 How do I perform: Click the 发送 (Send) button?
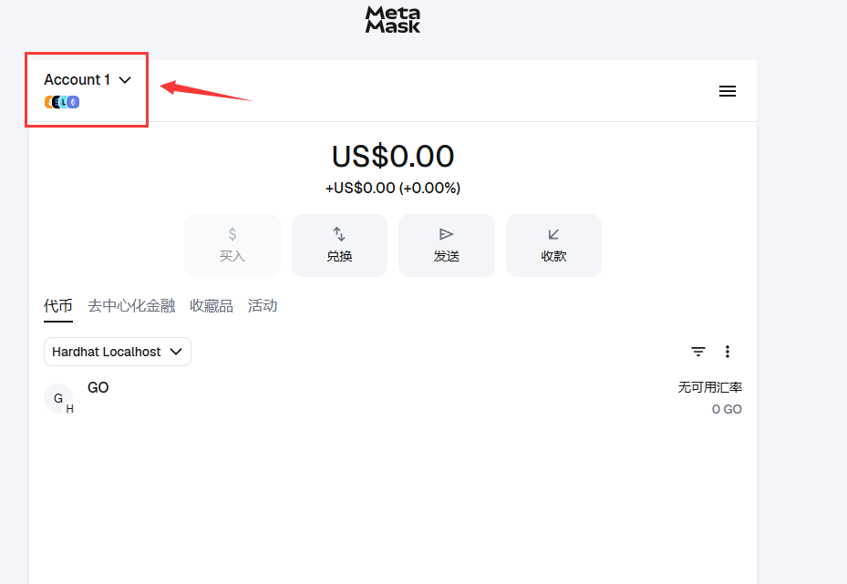(x=446, y=246)
